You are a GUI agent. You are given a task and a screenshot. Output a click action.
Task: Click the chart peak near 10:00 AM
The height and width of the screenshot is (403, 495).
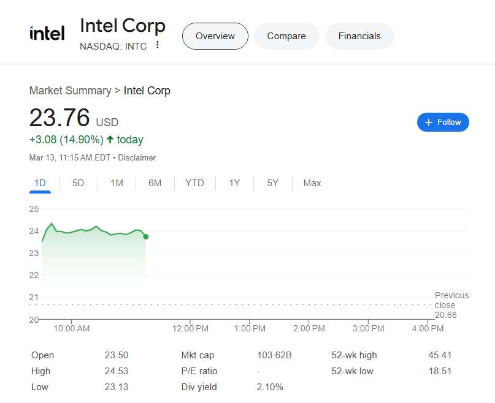[x=52, y=224]
